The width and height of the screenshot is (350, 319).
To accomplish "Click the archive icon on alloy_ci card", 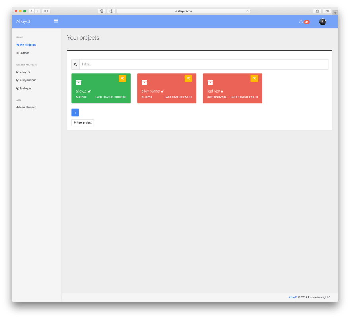I will tap(79, 82).
